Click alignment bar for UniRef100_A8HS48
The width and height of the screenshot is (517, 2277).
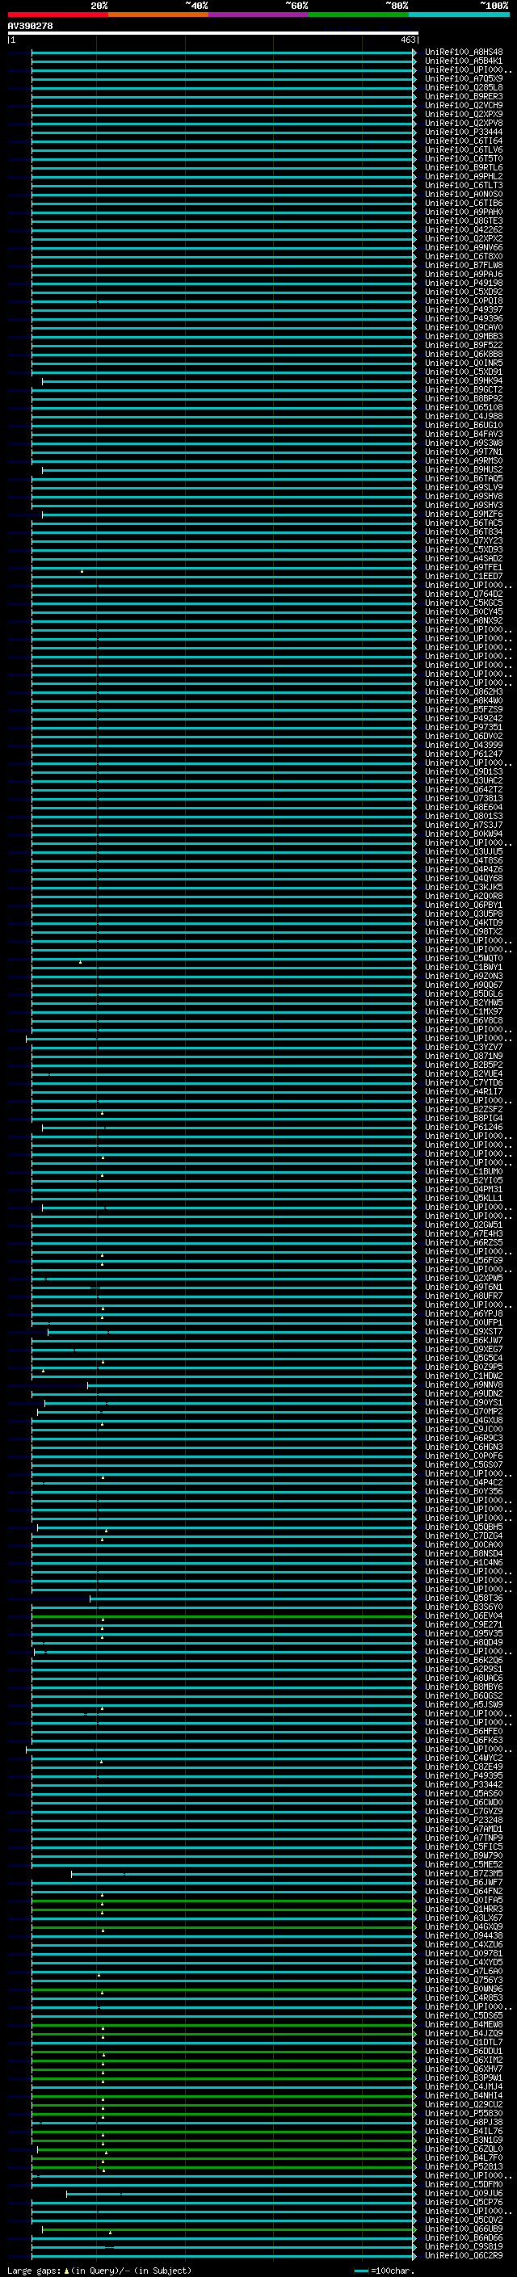tap(224, 53)
